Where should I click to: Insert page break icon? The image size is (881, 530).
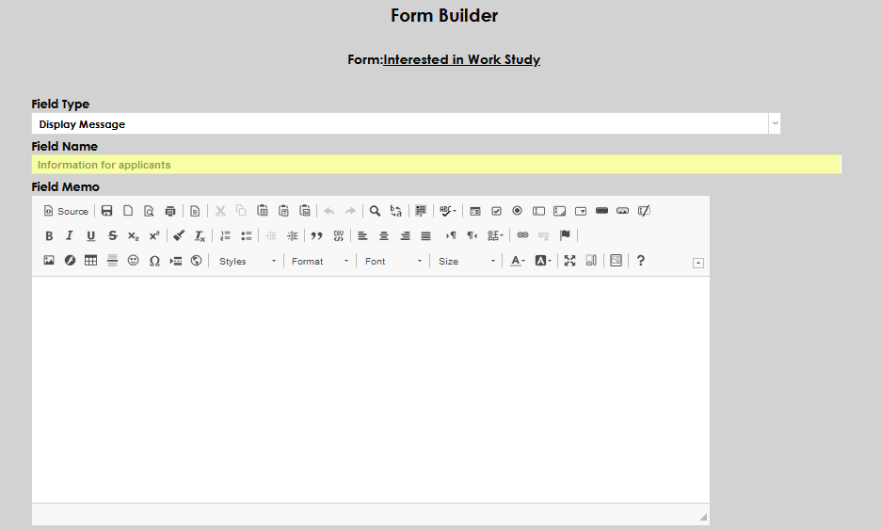pyautogui.click(x=176, y=261)
